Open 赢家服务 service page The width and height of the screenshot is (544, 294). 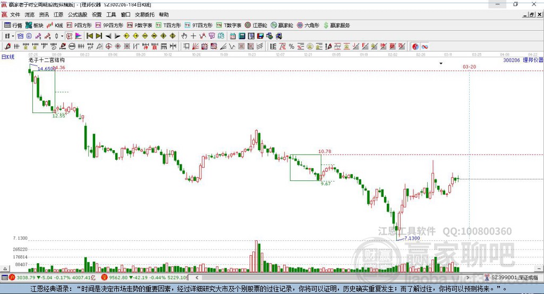pyautogui.click(x=336, y=25)
